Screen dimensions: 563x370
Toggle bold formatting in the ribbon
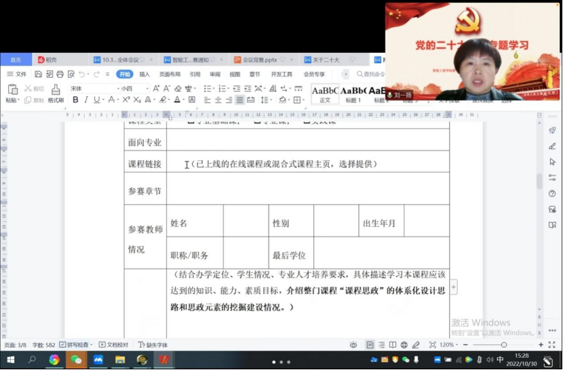click(x=75, y=100)
